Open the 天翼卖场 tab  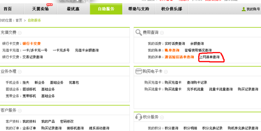click(40, 9)
